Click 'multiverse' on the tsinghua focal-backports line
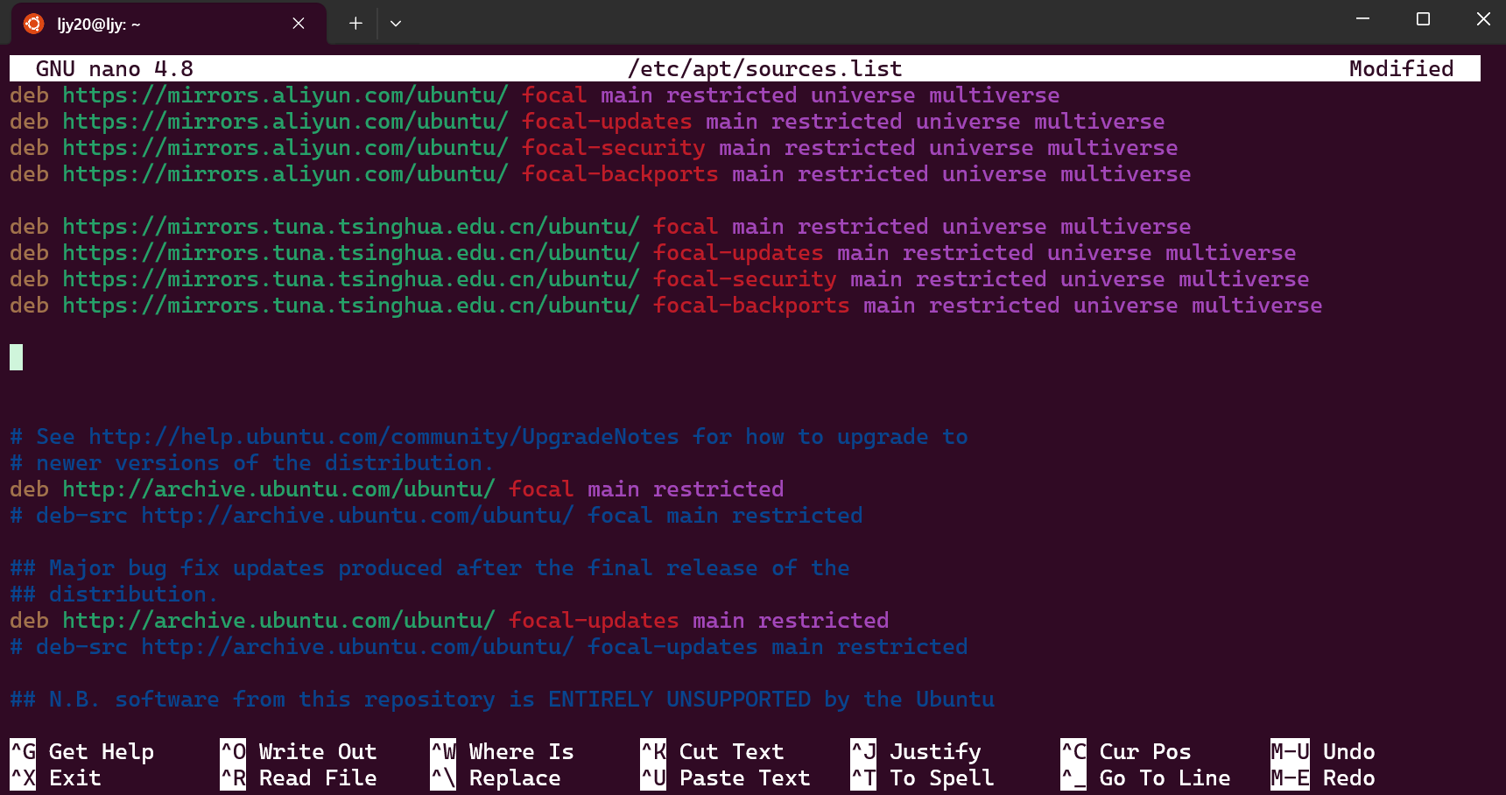Screen dimensions: 1506x795 click(1257, 306)
